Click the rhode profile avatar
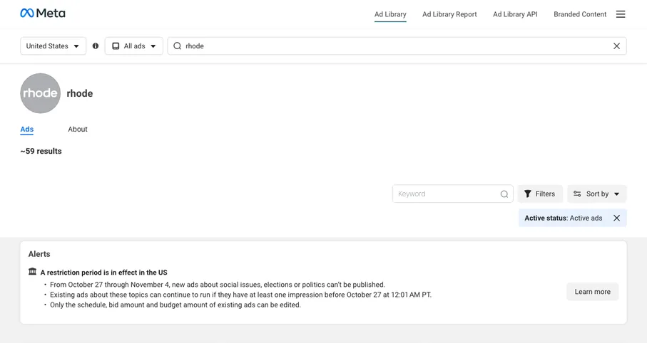This screenshot has height=343, width=647. tap(41, 93)
